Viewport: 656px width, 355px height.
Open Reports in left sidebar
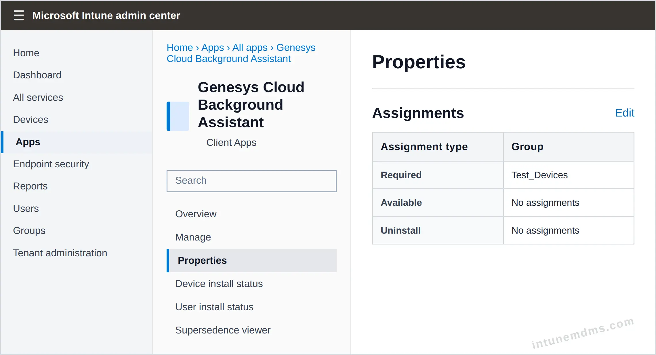30,186
